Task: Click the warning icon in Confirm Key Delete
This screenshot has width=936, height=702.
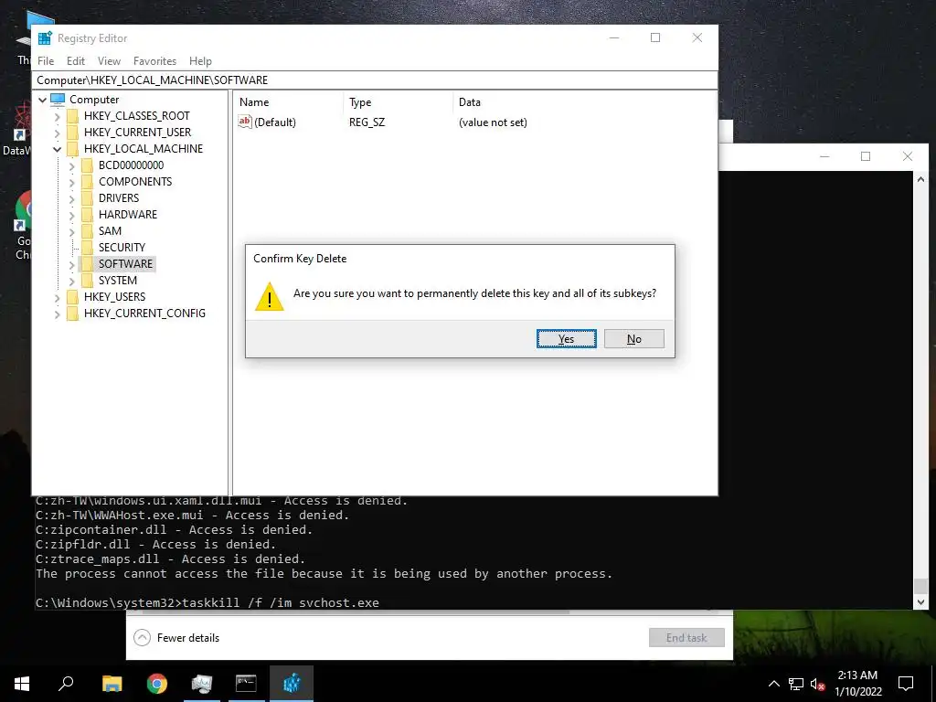Action: [270, 296]
